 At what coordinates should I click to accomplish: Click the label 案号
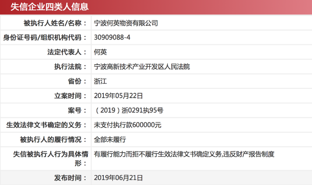pyautogui.click(x=77, y=111)
